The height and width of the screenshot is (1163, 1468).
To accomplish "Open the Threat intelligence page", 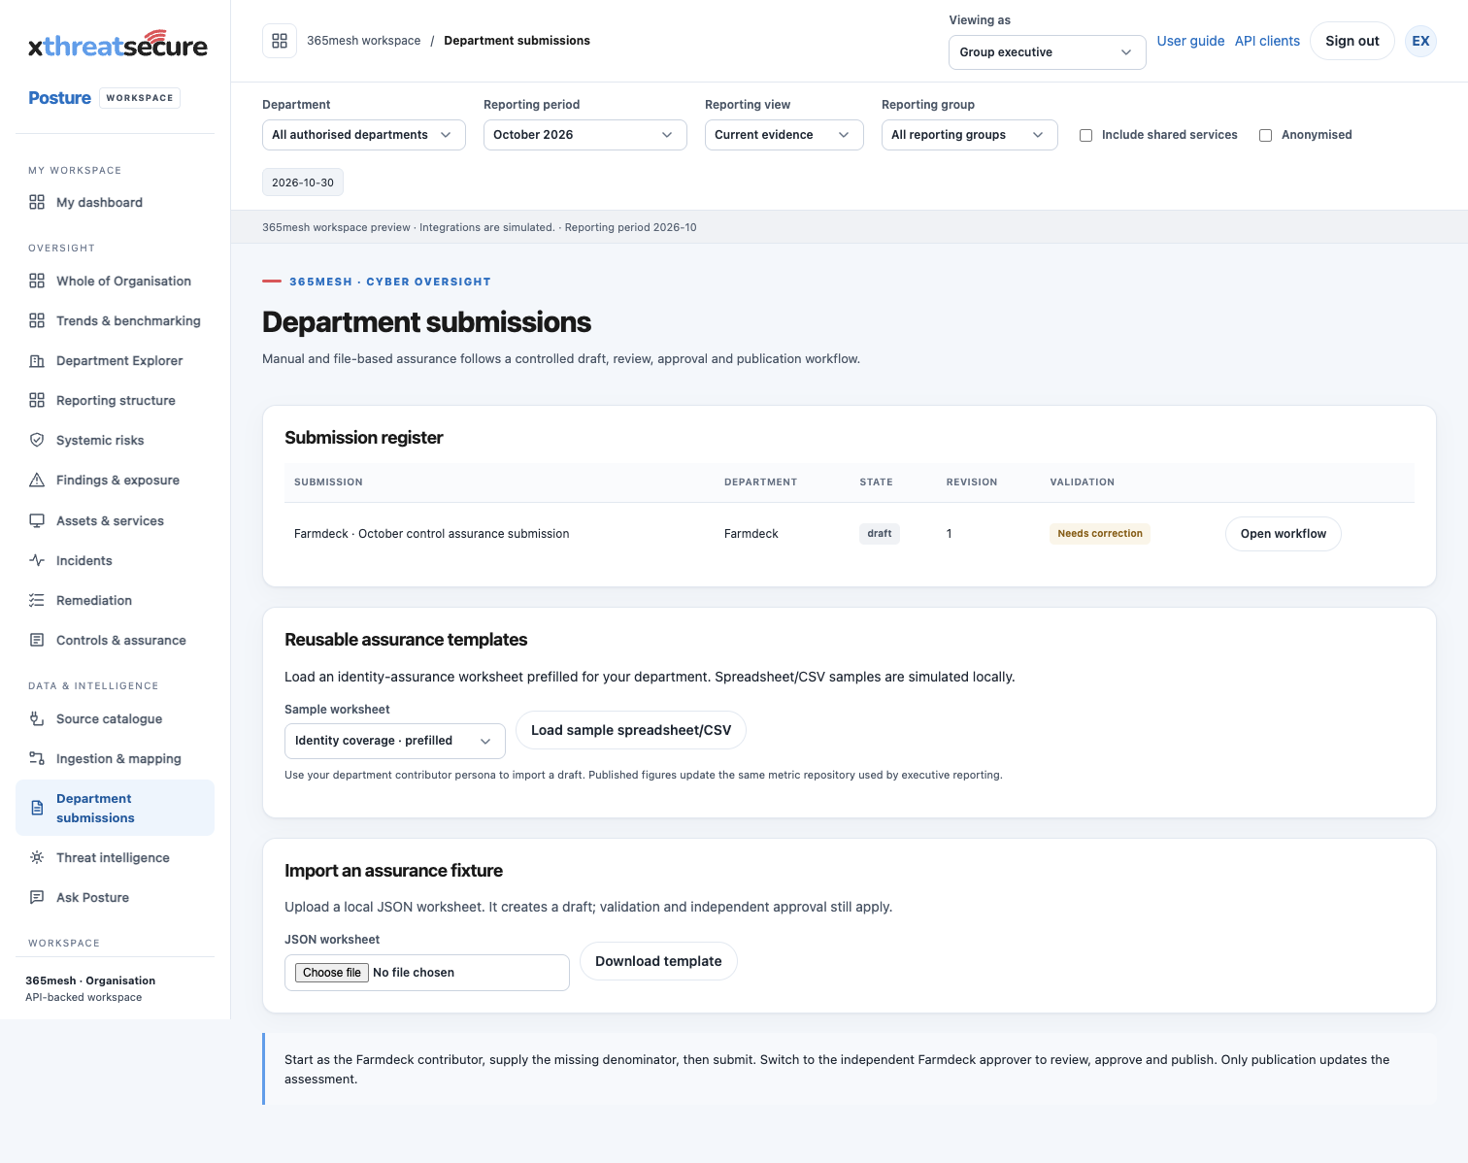I will click(115, 857).
